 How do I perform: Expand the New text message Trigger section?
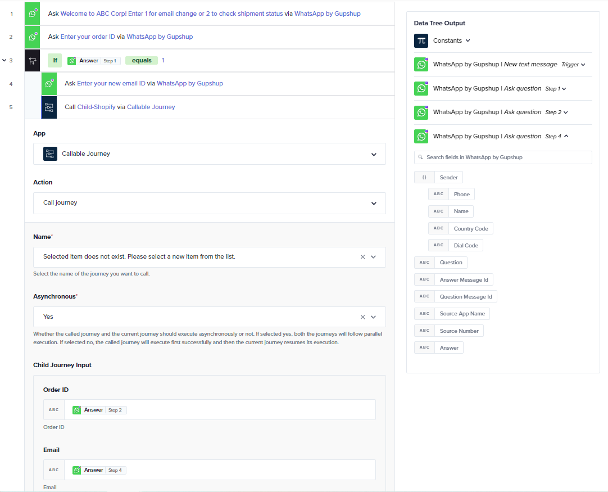pyautogui.click(x=583, y=65)
